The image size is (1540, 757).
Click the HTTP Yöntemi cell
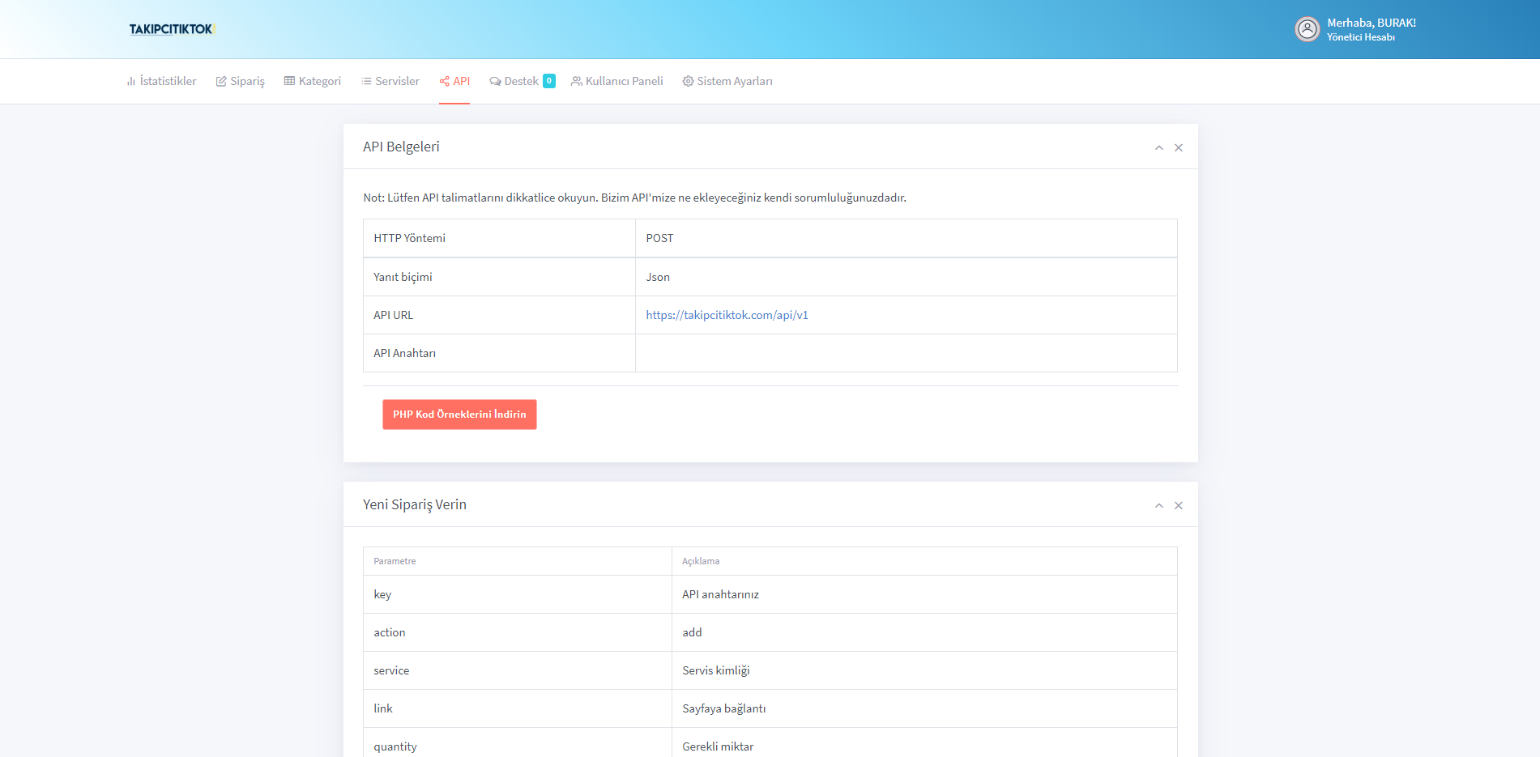[499, 238]
